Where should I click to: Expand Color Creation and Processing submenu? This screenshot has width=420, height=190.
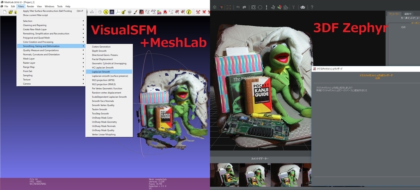point(50,42)
